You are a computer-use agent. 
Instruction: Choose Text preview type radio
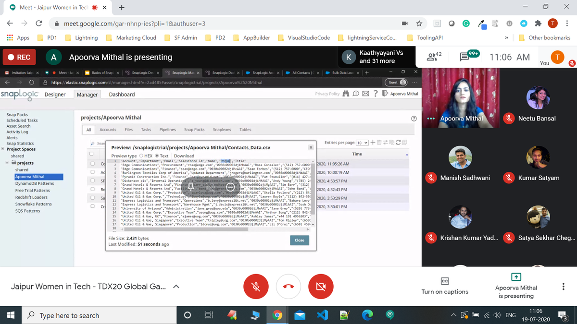157,156
